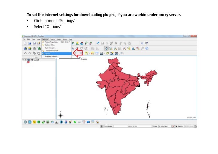The height and width of the screenshot is (154, 218).
Task: Click the Node Tool icon
Action: coord(111,43)
